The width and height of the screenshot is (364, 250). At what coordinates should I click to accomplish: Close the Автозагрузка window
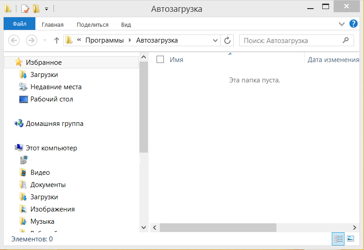[346, 6]
